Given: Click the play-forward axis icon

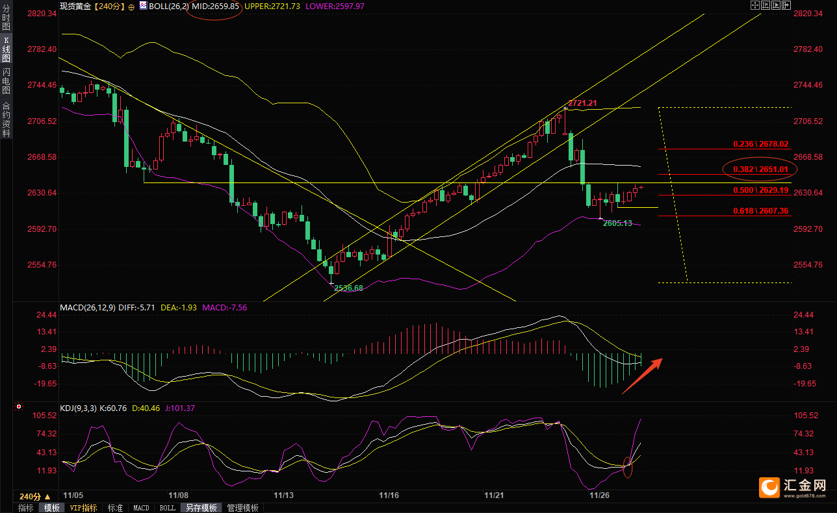Looking at the screenshot, I should [777, 5].
